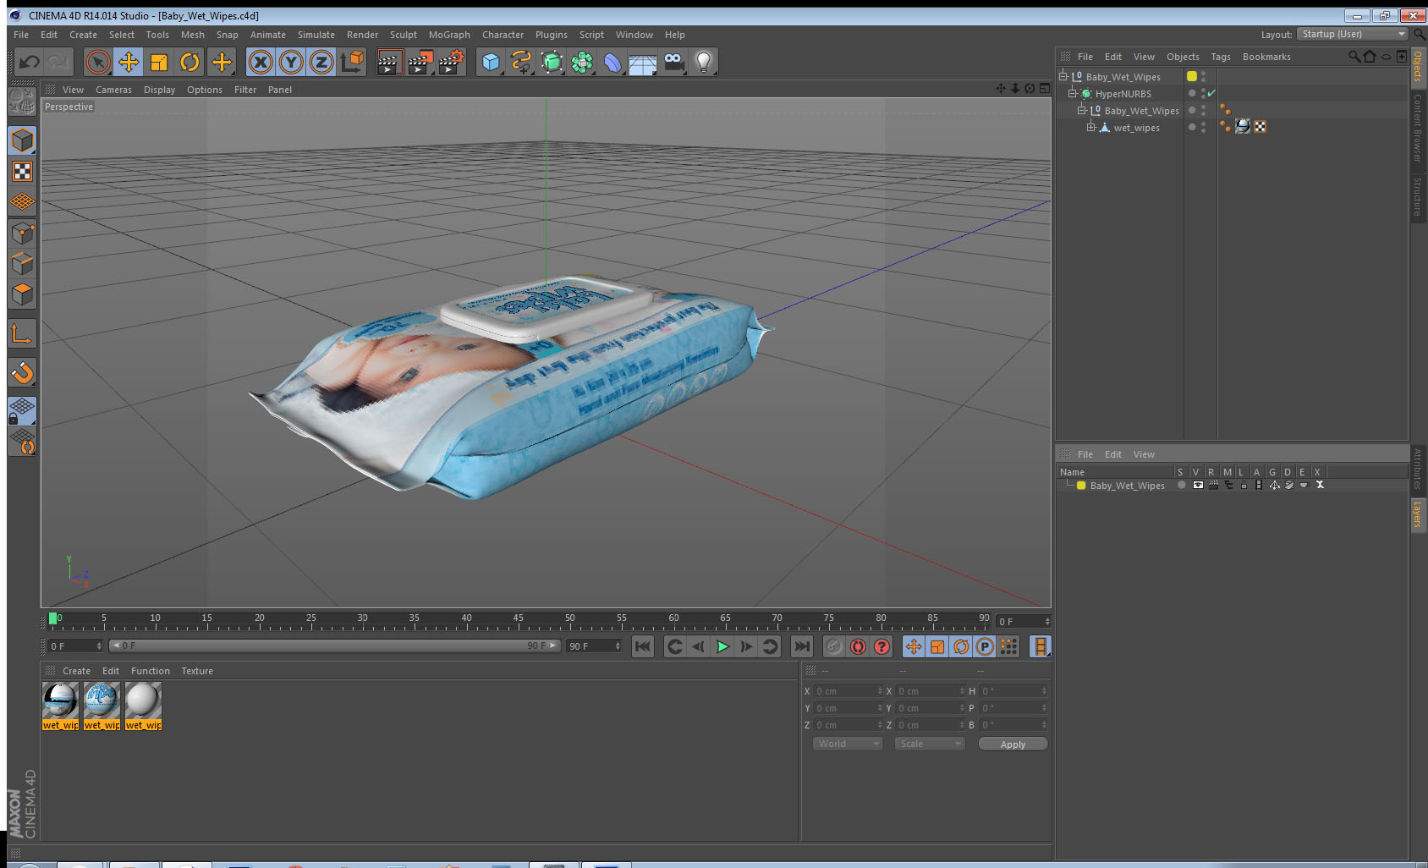
Task: Open viewport Cameras menu
Action: pos(113,90)
